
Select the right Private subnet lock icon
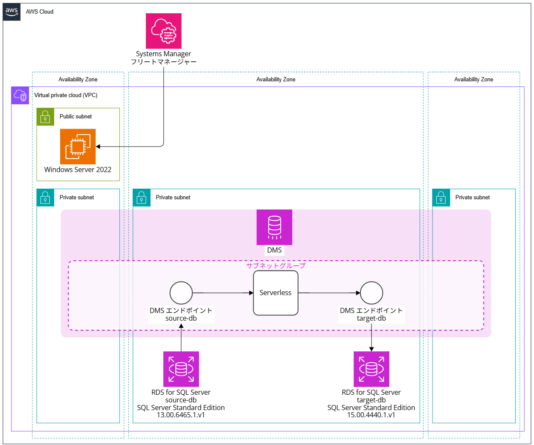coord(441,198)
